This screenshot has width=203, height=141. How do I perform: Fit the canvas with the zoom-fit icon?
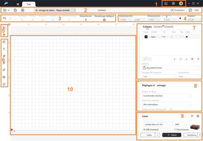(x=190, y=10)
